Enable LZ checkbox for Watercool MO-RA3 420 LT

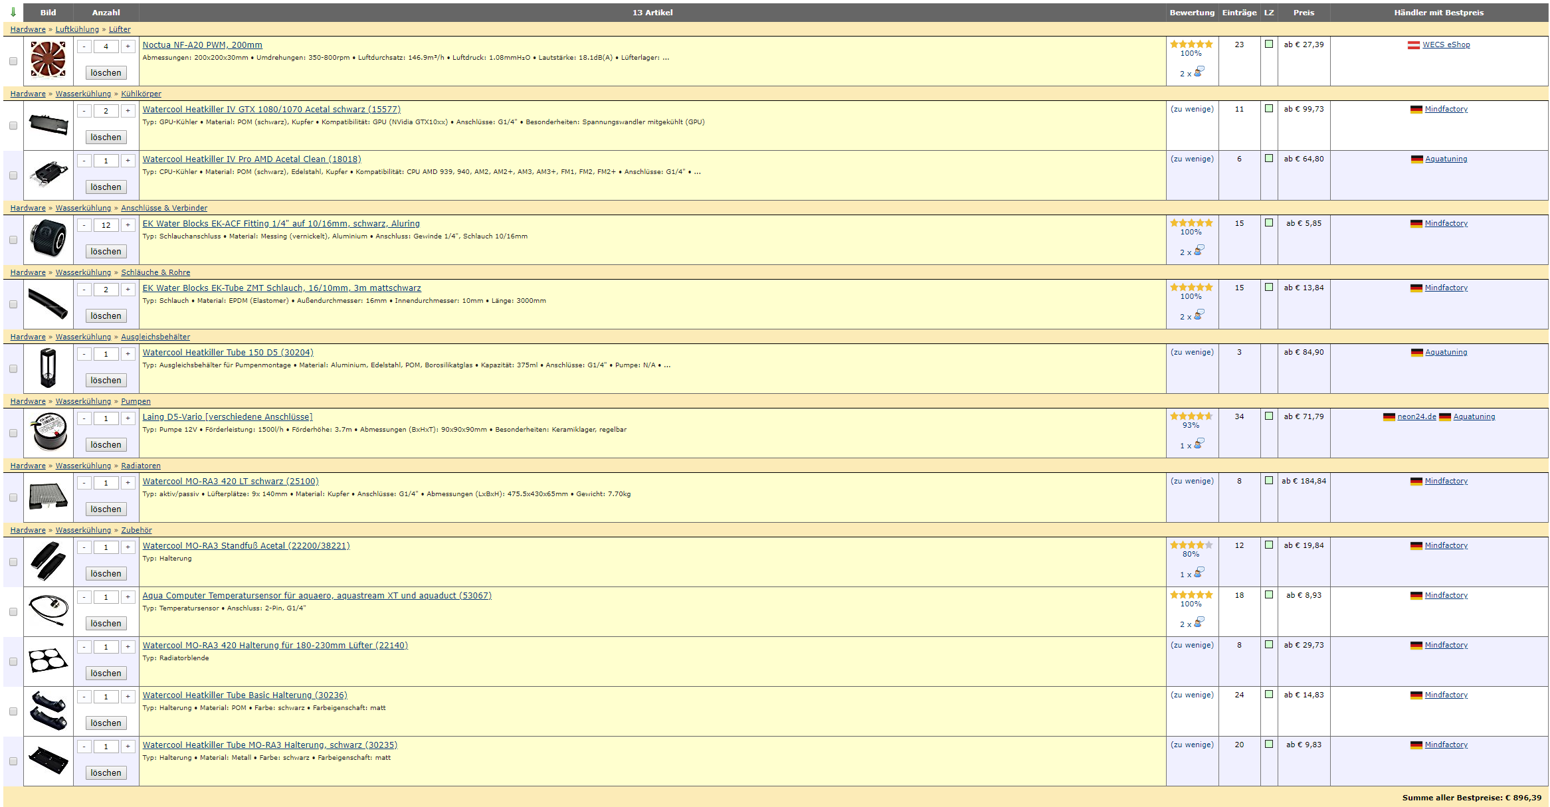coord(1269,481)
